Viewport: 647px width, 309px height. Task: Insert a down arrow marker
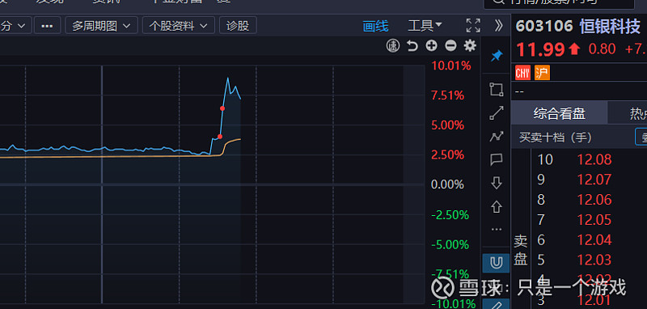click(x=497, y=183)
